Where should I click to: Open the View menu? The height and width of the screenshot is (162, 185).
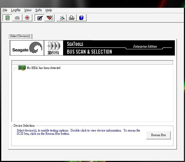click(x=28, y=10)
